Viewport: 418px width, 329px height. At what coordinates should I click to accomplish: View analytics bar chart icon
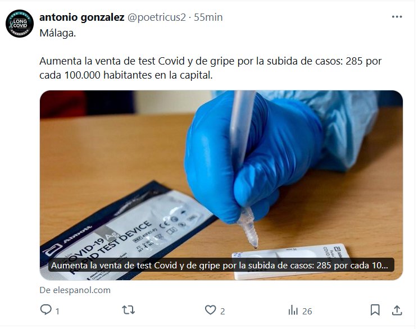pyautogui.click(x=293, y=310)
